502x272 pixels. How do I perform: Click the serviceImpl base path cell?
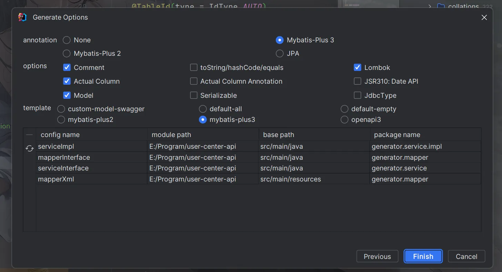tap(314, 146)
